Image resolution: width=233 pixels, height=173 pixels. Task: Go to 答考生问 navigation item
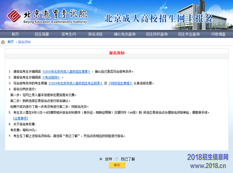tap(68, 34)
